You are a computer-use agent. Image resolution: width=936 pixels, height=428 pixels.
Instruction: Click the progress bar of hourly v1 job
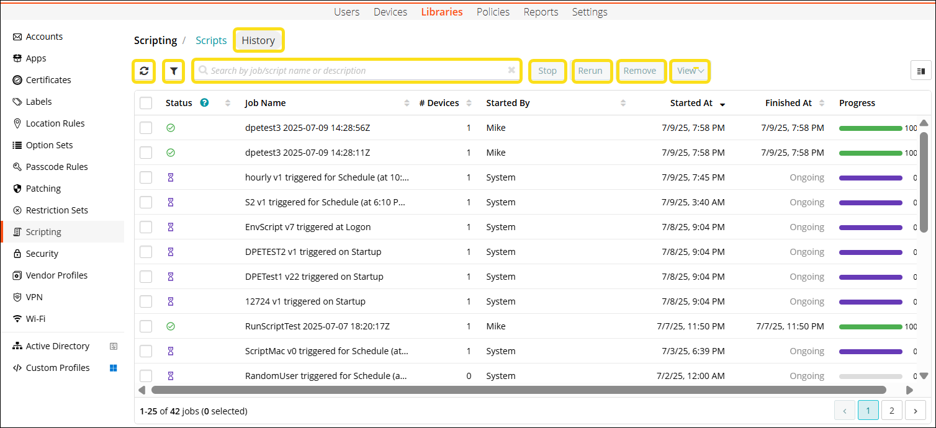click(870, 178)
